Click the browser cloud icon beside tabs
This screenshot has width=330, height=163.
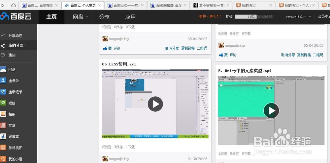coord(14,5)
